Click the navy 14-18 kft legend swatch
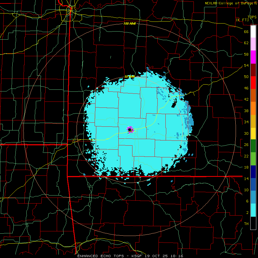This screenshot has height=258, width=258. [253, 172]
